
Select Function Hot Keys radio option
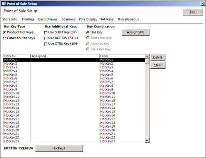pos(5,38)
